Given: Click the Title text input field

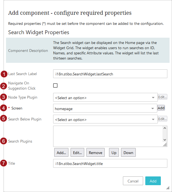Looking at the screenshot, I should [x=110, y=164].
